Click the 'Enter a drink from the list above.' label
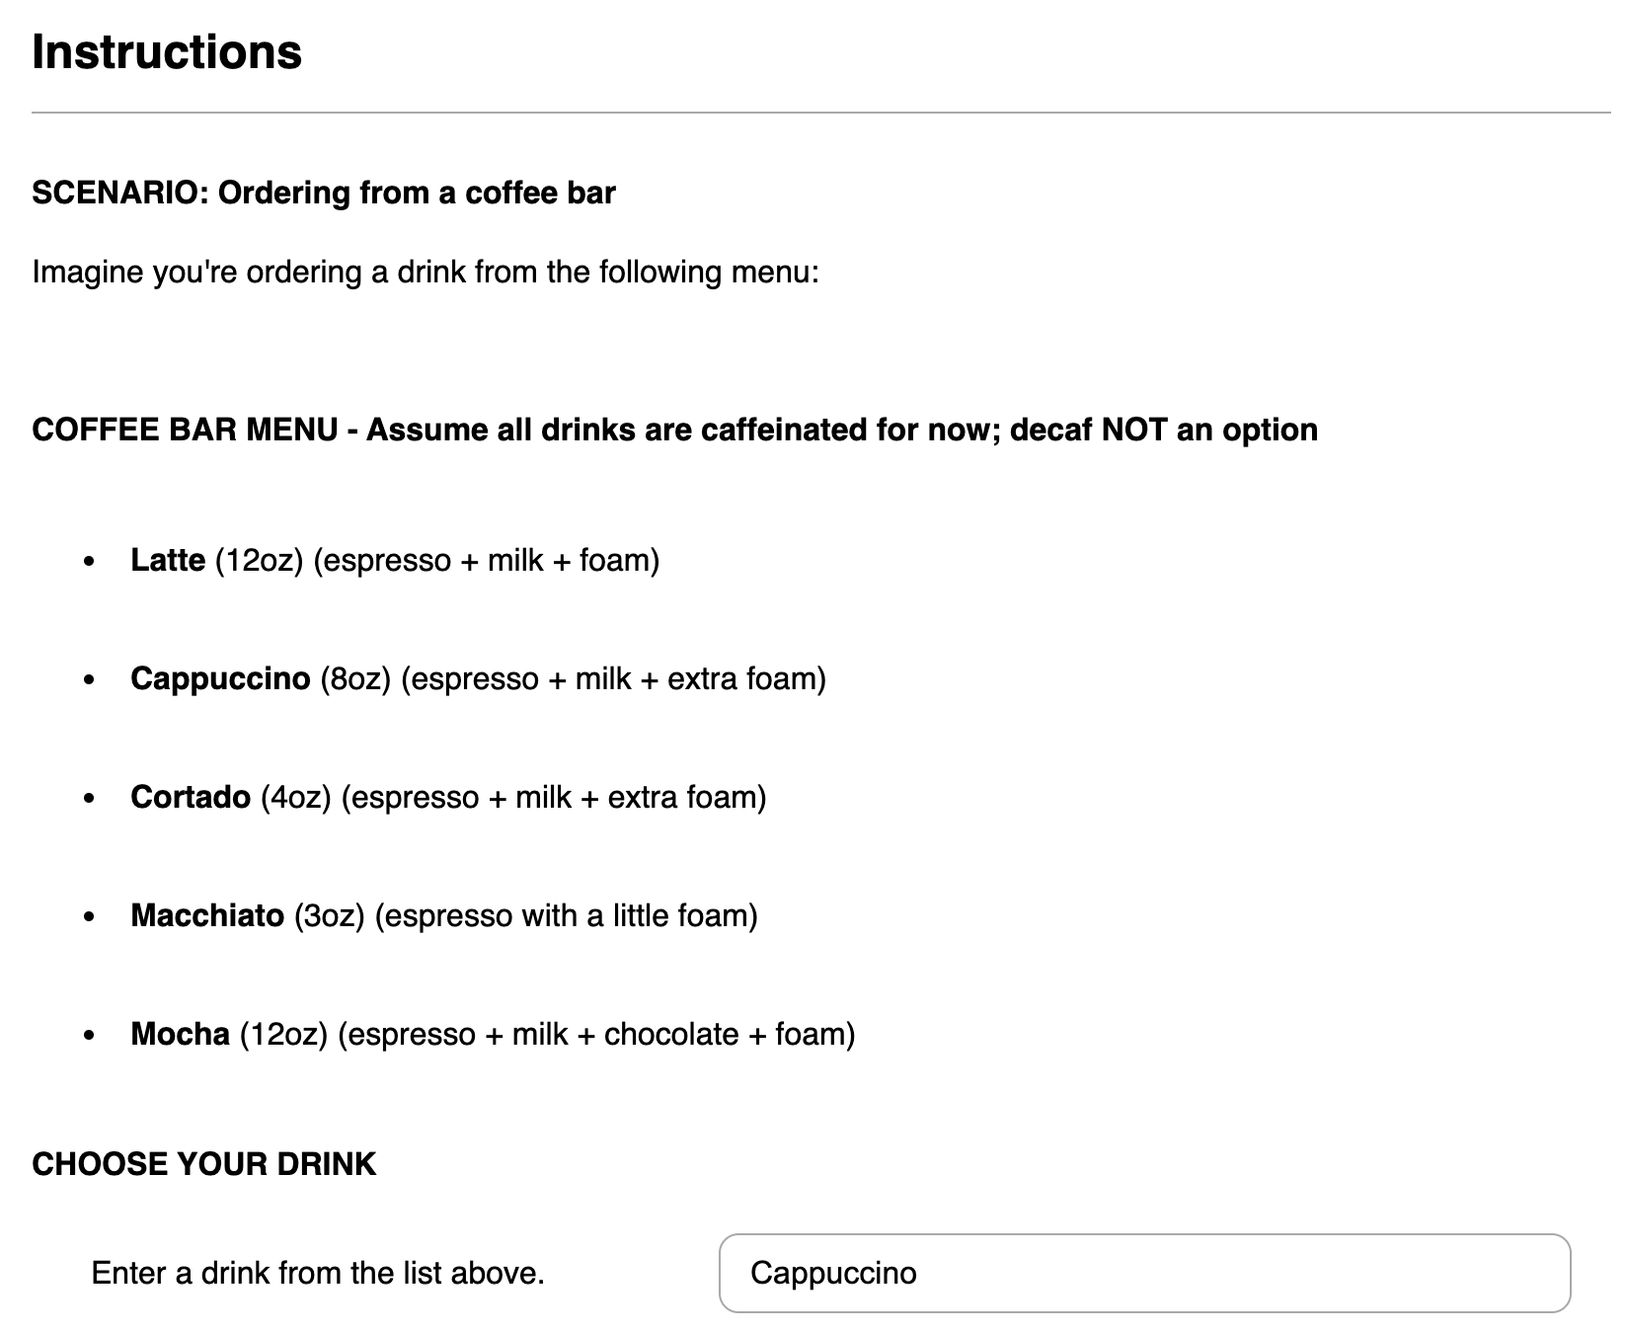This screenshot has width=1627, height=1333. coord(318,1273)
